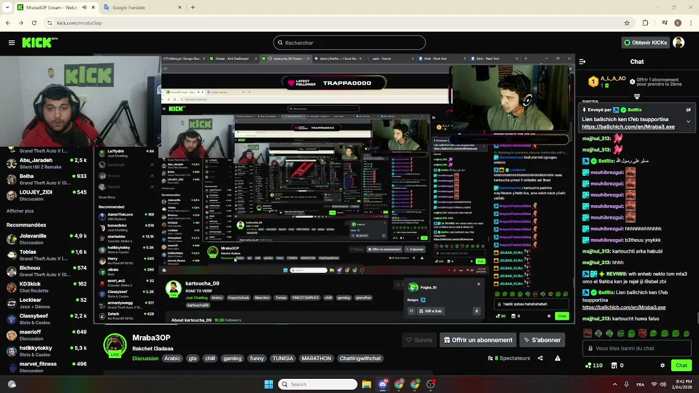Screen dimensions: 699x393
Task: Open the tab search dropdown arrow
Action: coord(6,8)
